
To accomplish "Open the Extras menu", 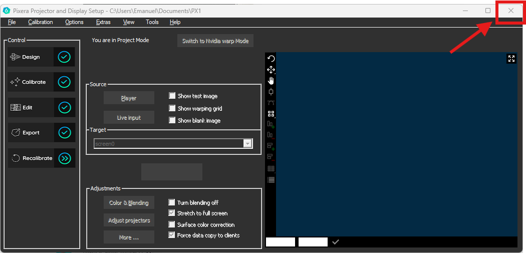I will (x=103, y=22).
